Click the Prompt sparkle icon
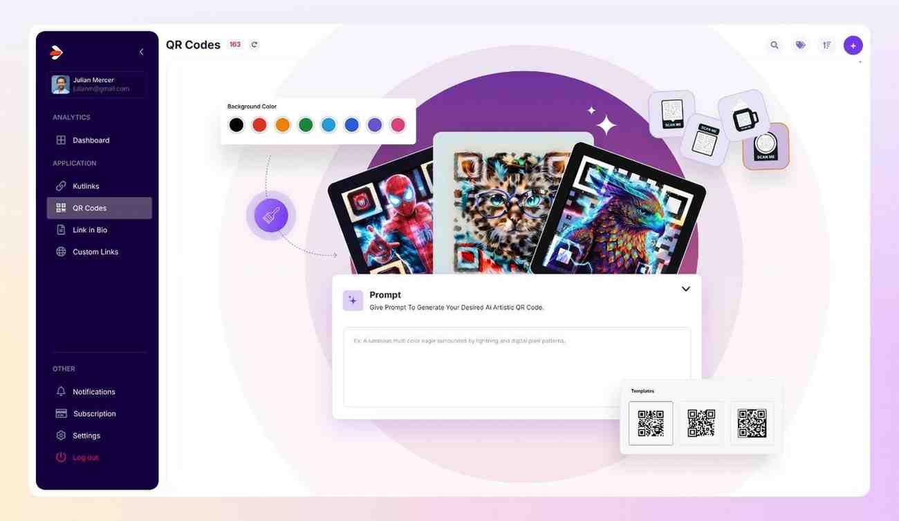Image resolution: width=899 pixels, height=521 pixels. (x=353, y=301)
